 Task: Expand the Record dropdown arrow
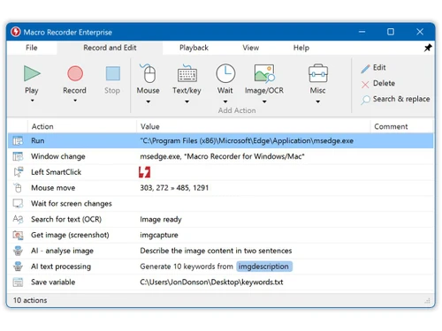coord(75,101)
